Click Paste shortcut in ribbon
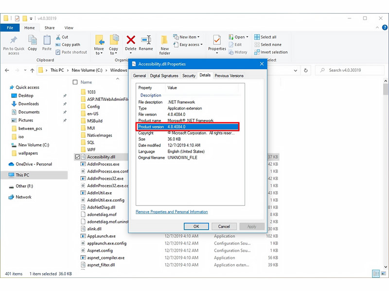 pos(71,52)
